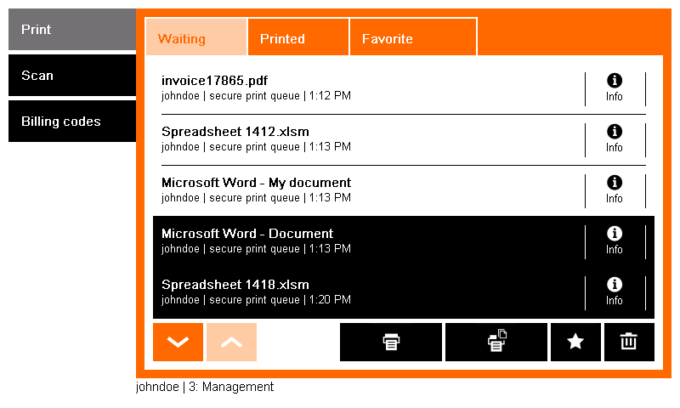Show Info for Spreadsheet 1418.xlsm
Screen dimensions: 680x408
point(615,292)
